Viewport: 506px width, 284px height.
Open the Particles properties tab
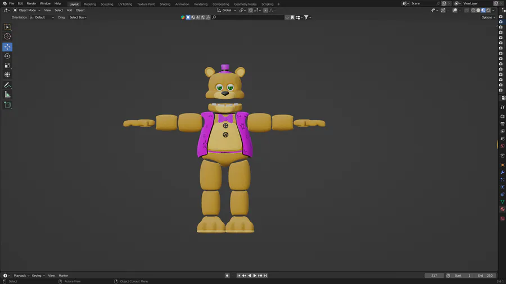503,180
